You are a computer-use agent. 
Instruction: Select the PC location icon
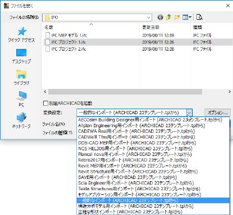tap(21, 99)
